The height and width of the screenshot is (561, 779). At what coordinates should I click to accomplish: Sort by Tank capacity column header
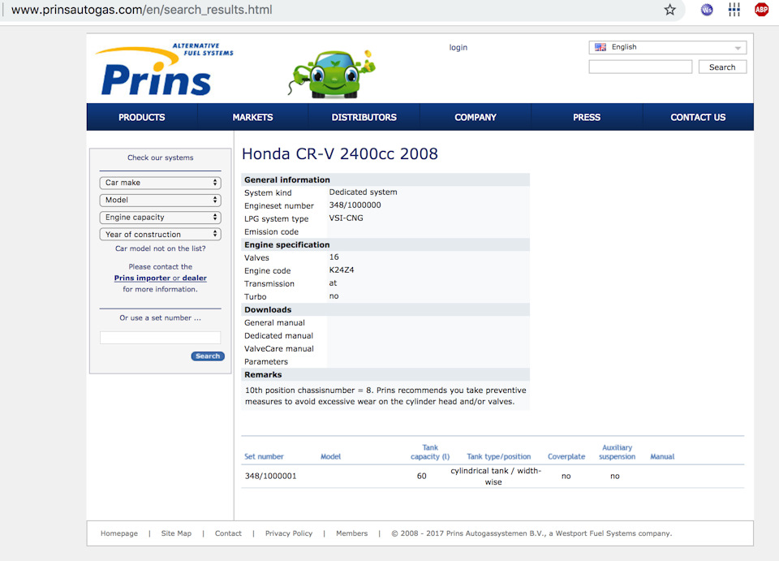[430, 452]
